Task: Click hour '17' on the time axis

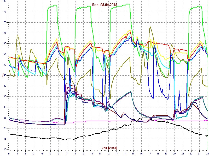Action: click(x=149, y=153)
